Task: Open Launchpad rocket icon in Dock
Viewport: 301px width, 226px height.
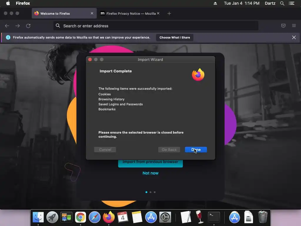Action: pyautogui.click(x=52, y=217)
